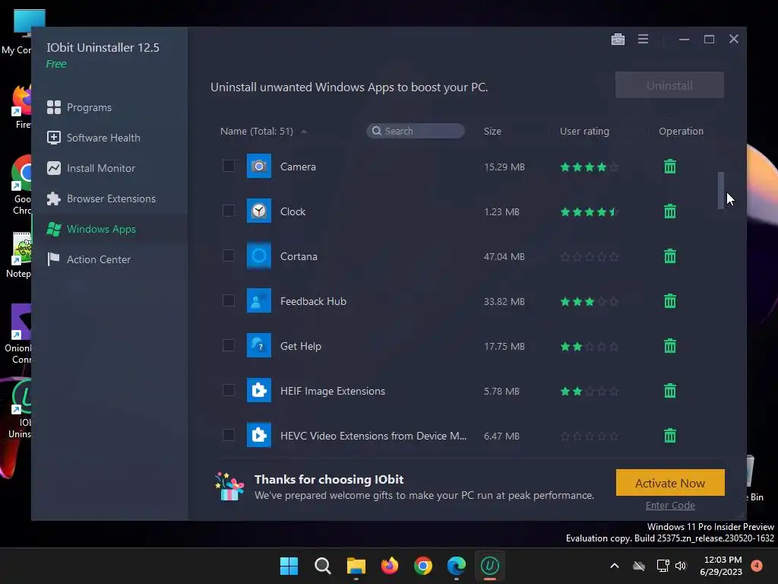
Task: Click Activate Now button
Action: point(670,483)
